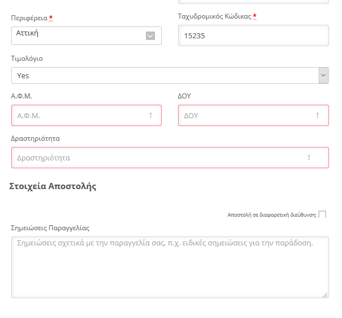Enable shipping to a different address checkbox

pyautogui.click(x=322, y=214)
